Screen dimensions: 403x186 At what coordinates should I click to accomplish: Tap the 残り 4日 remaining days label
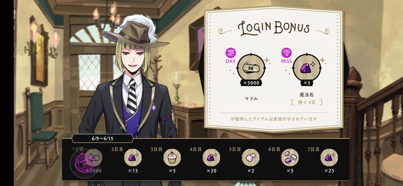coord(307,103)
